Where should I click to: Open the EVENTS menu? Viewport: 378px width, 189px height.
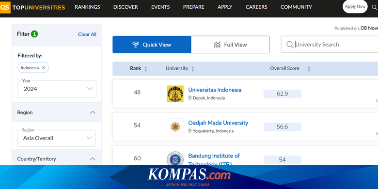[160, 7]
